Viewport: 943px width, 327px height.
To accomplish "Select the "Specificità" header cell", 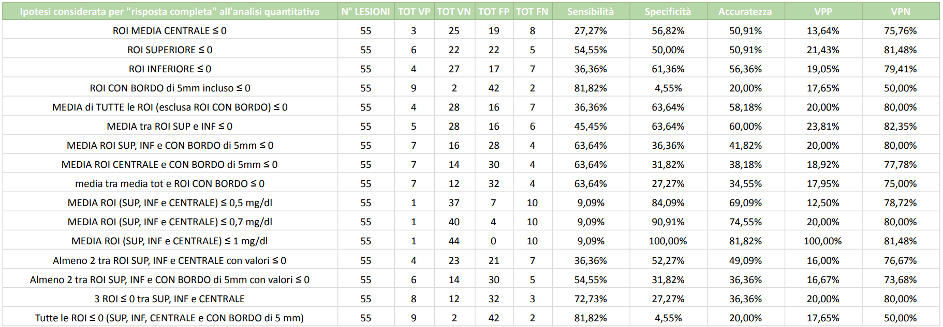I will 668,11.
